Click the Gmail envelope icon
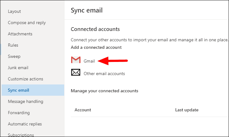The image size is (229, 137). [75, 60]
